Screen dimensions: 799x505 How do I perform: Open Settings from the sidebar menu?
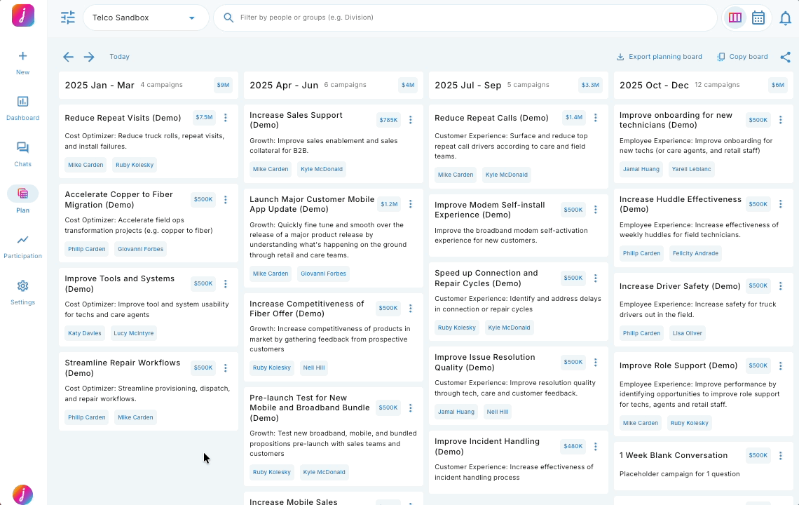click(x=22, y=287)
